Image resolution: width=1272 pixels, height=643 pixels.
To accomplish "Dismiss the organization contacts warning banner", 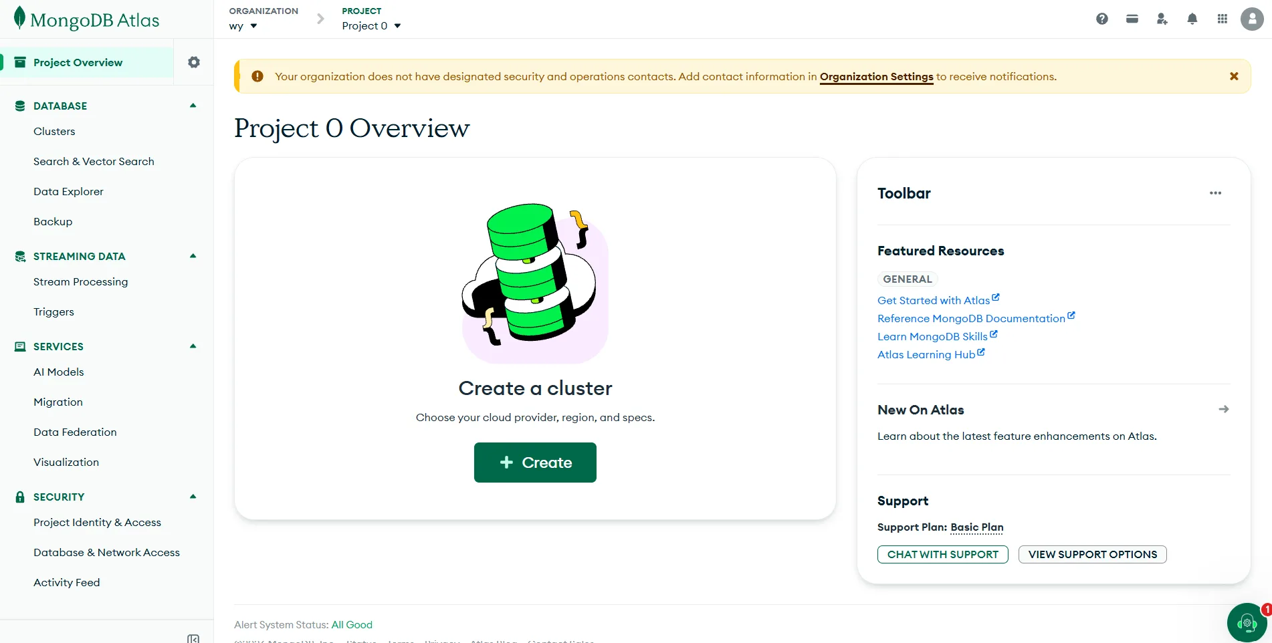I will click(1234, 76).
